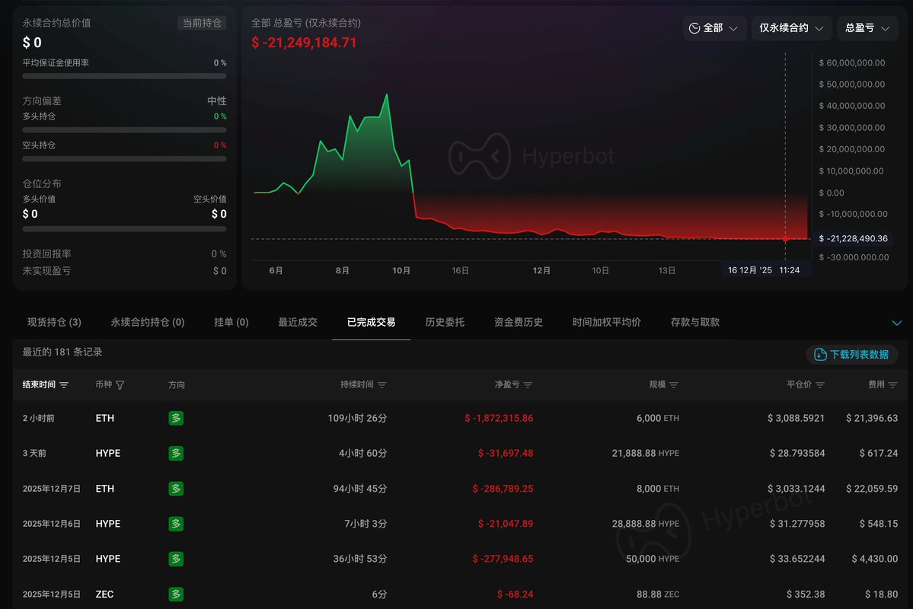Click the 多 badge in the 12月7日 ETH row
The width and height of the screenshot is (913, 609).
[x=176, y=489]
